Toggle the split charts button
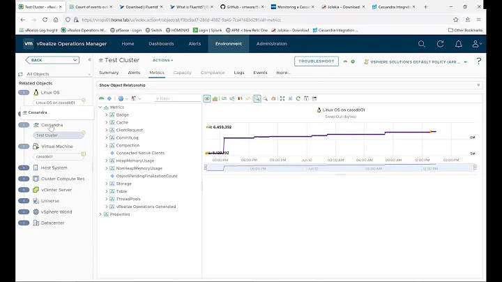502x282 pixels. [207, 98]
